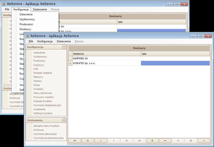Open Archiwum in back window sidebar
The height and width of the screenshot is (147, 214).
pos(15,98)
